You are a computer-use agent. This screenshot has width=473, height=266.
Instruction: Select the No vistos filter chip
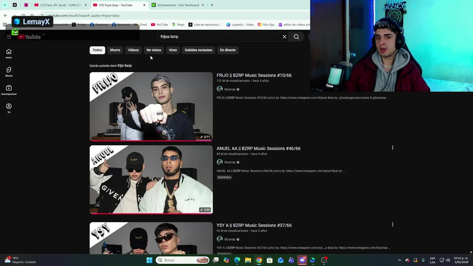(x=154, y=50)
